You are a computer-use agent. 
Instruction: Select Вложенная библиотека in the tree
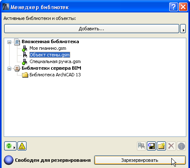point(50,41)
